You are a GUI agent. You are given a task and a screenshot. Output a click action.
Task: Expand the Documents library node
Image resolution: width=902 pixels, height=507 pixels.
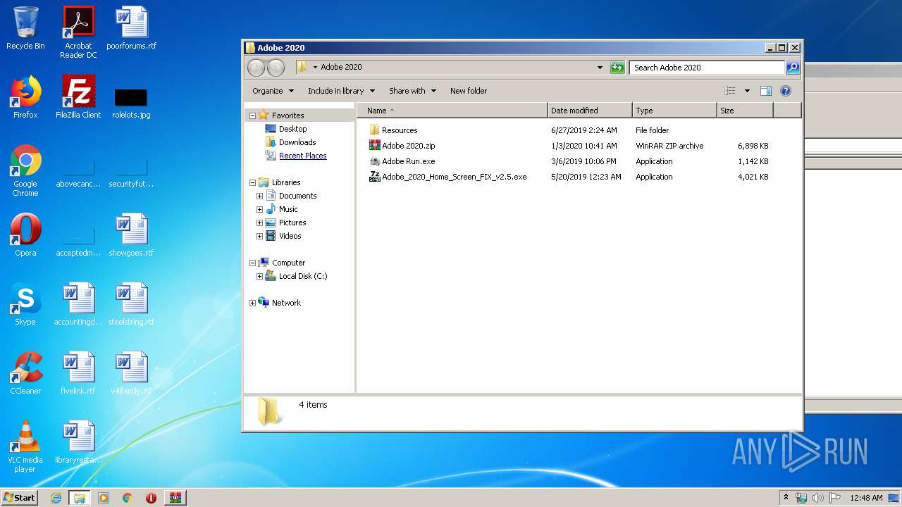coord(259,196)
